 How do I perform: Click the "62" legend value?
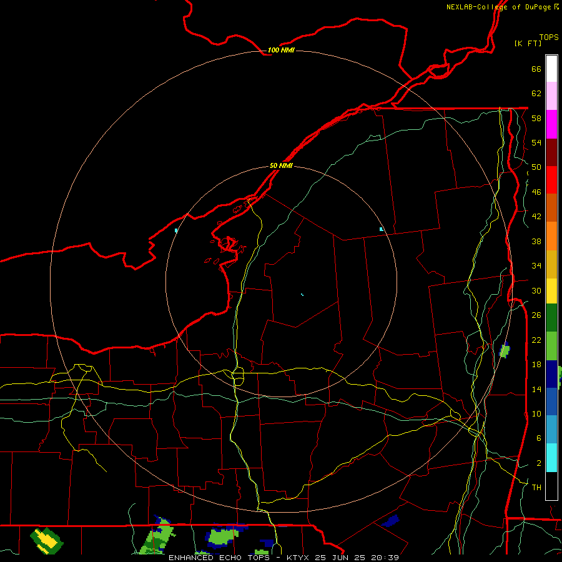tap(536, 94)
